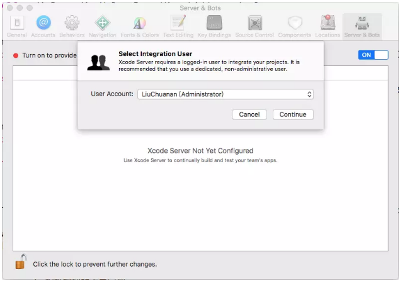Select the Server & Bots robot icon
This screenshot has height=281, width=400.
pos(362,23)
